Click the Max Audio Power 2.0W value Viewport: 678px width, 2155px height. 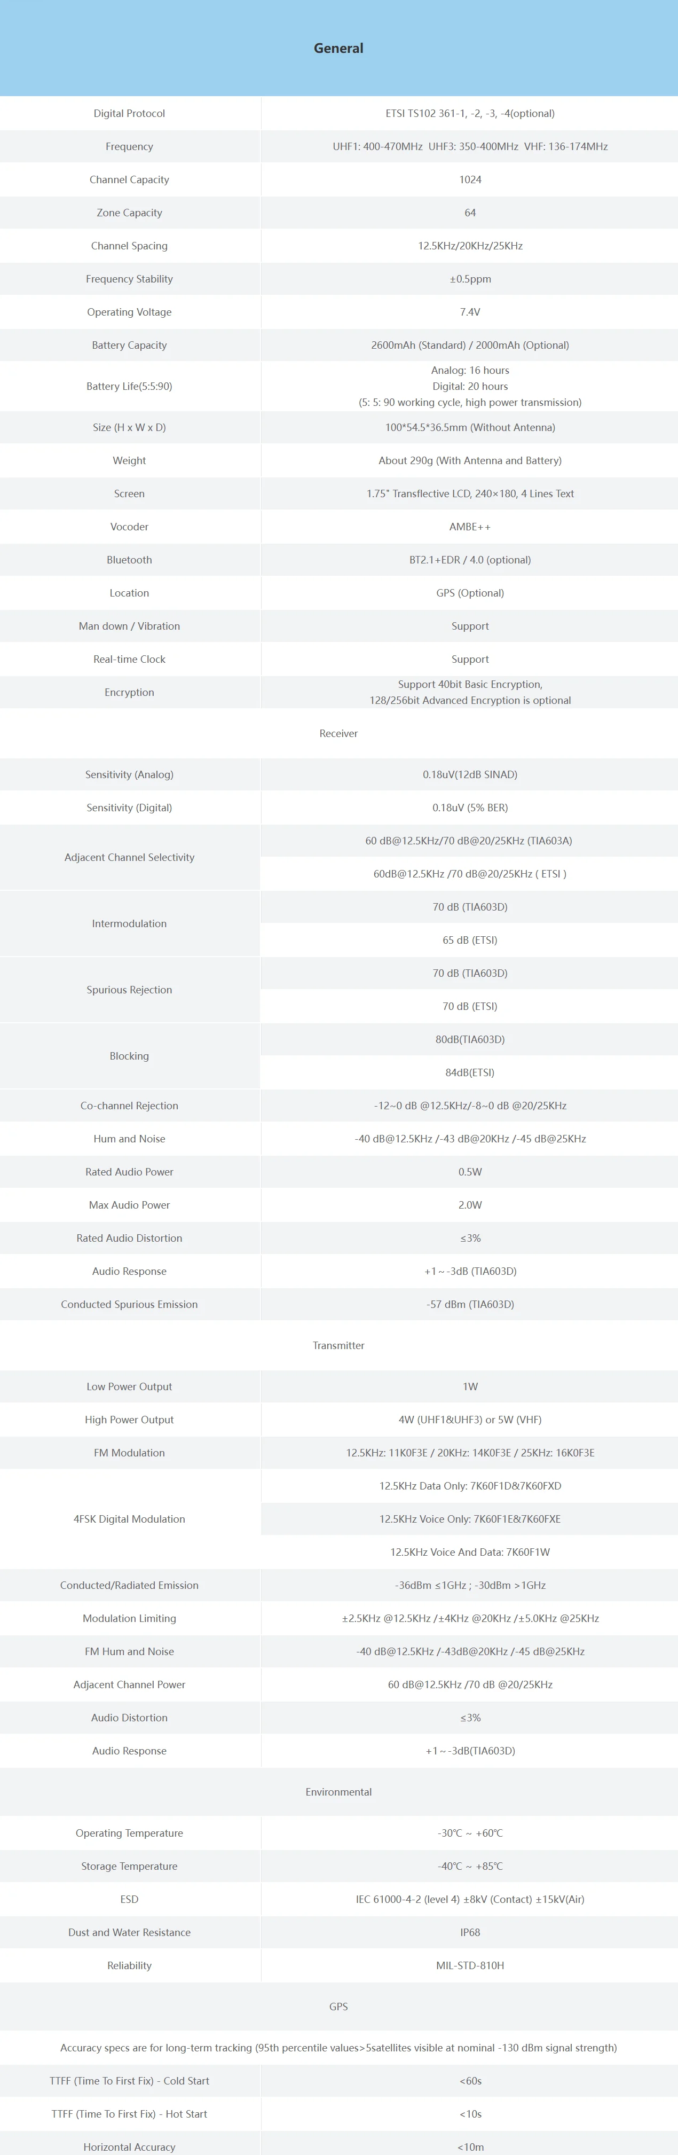pyautogui.click(x=470, y=1205)
